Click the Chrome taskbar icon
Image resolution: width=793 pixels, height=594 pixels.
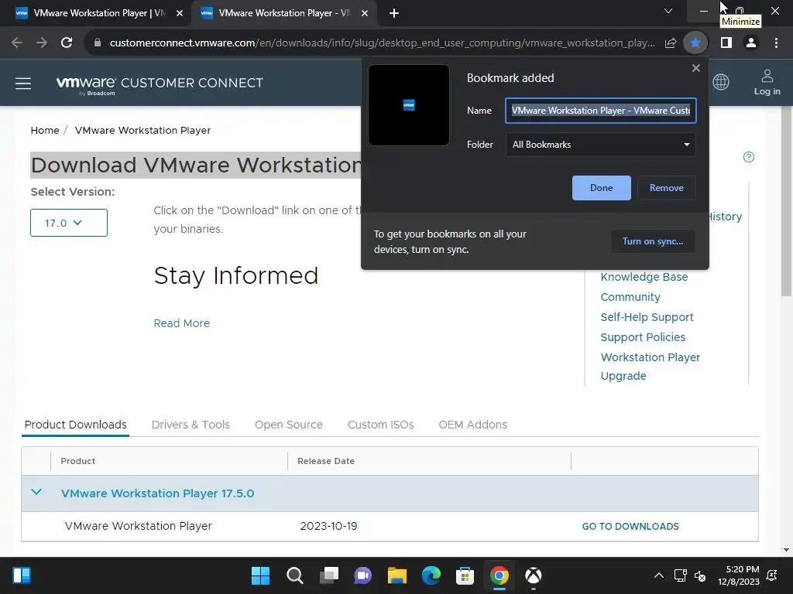(x=499, y=575)
